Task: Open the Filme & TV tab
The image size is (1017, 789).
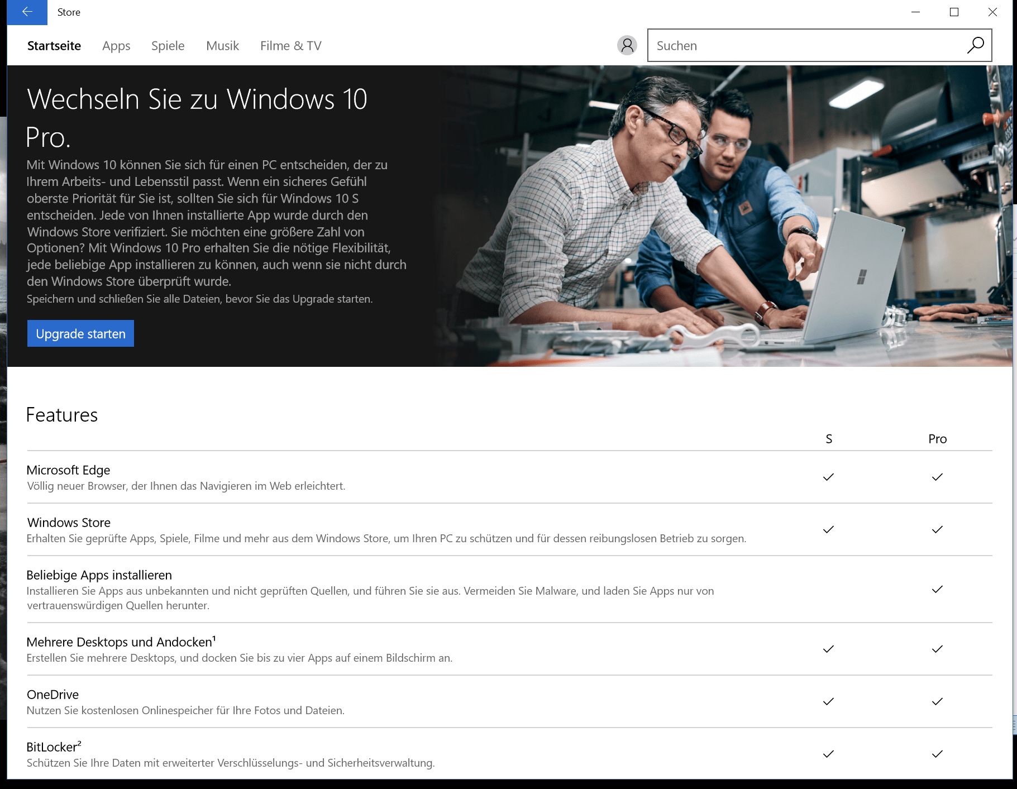Action: pyautogui.click(x=291, y=46)
